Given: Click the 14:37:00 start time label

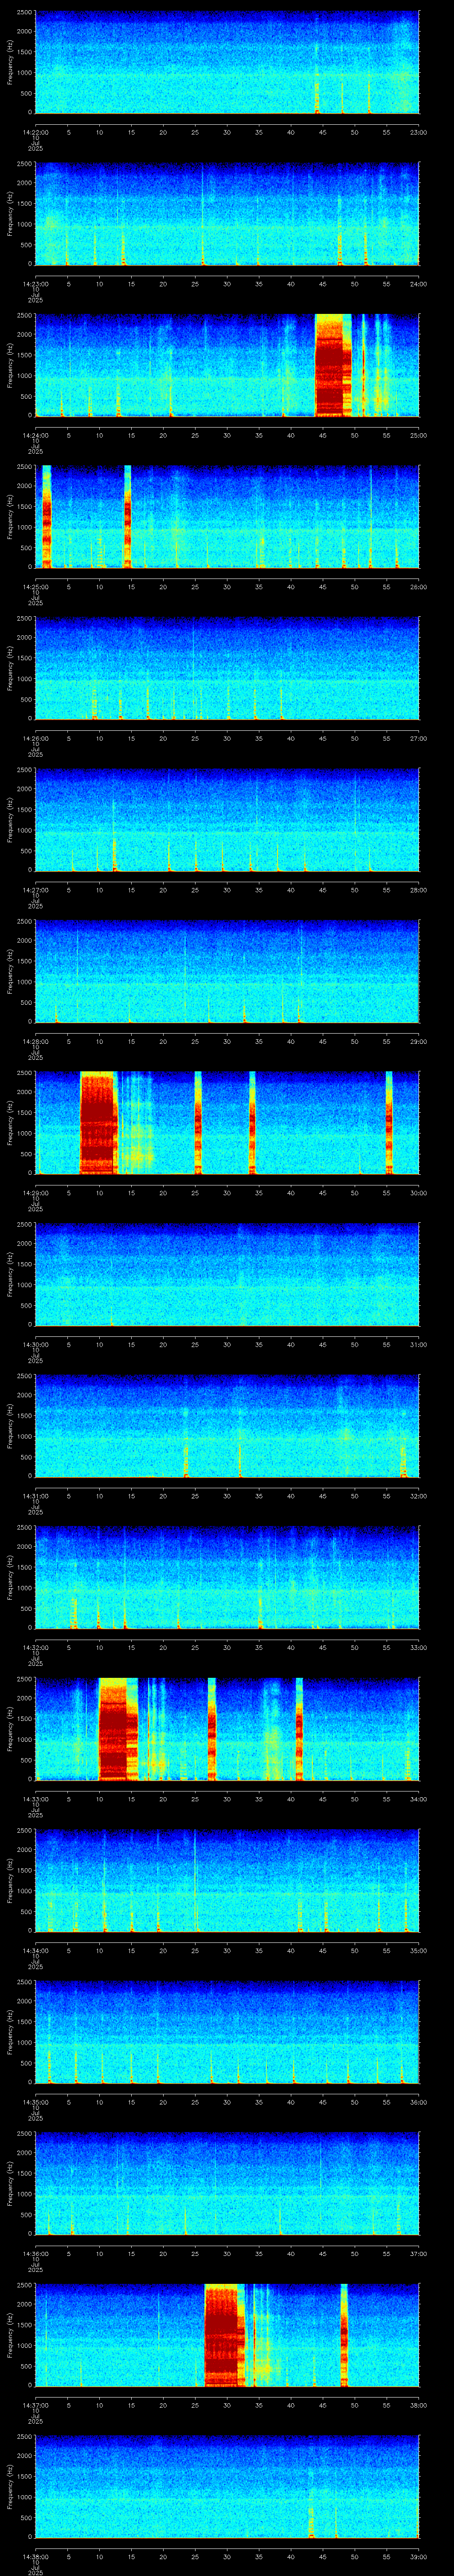Looking at the screenshot, I should click(x=35, y=2406).
